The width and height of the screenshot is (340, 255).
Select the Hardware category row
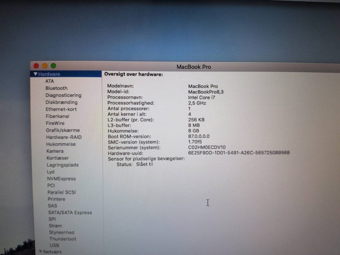click(x=66, y=74)
